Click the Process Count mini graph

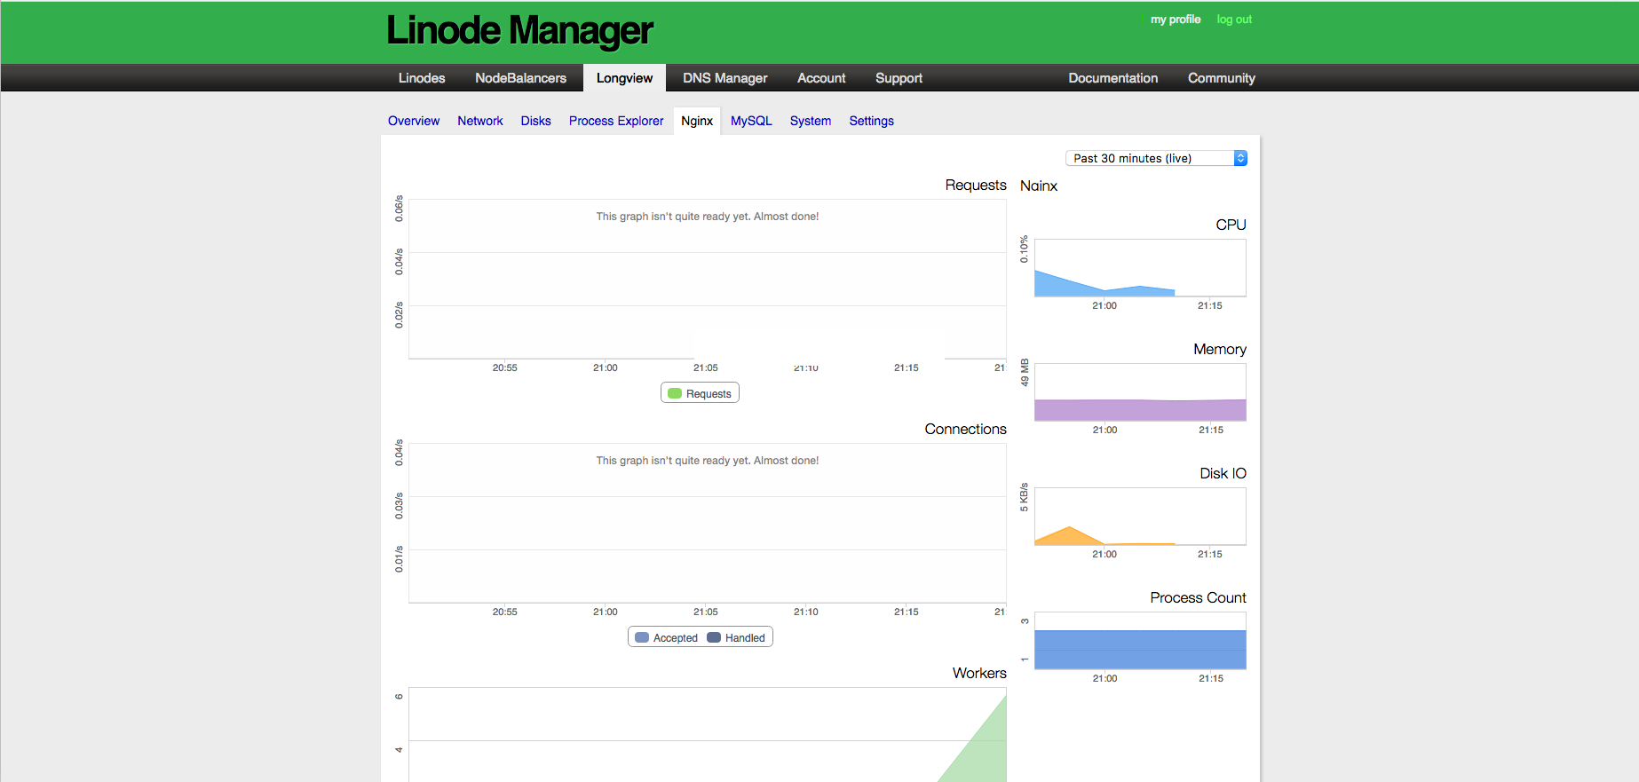pyautogui.click(x=1140, y=640)
